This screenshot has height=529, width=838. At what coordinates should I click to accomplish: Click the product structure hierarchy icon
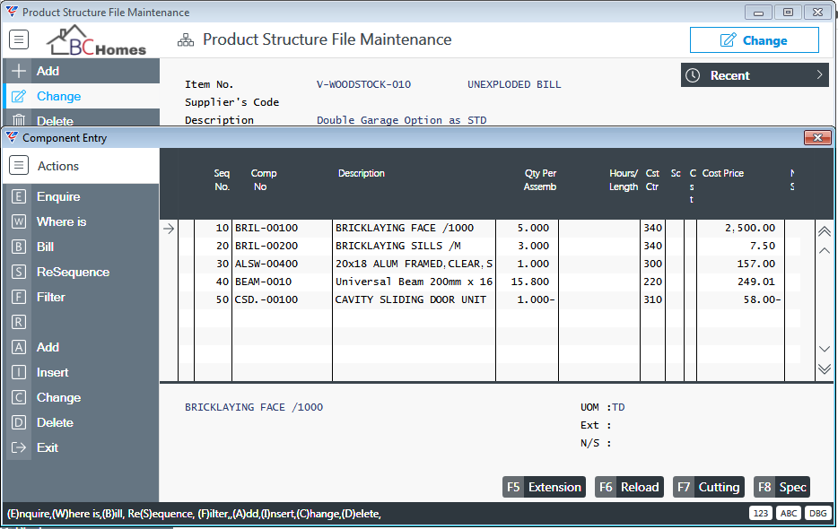(x=186, y=40)
